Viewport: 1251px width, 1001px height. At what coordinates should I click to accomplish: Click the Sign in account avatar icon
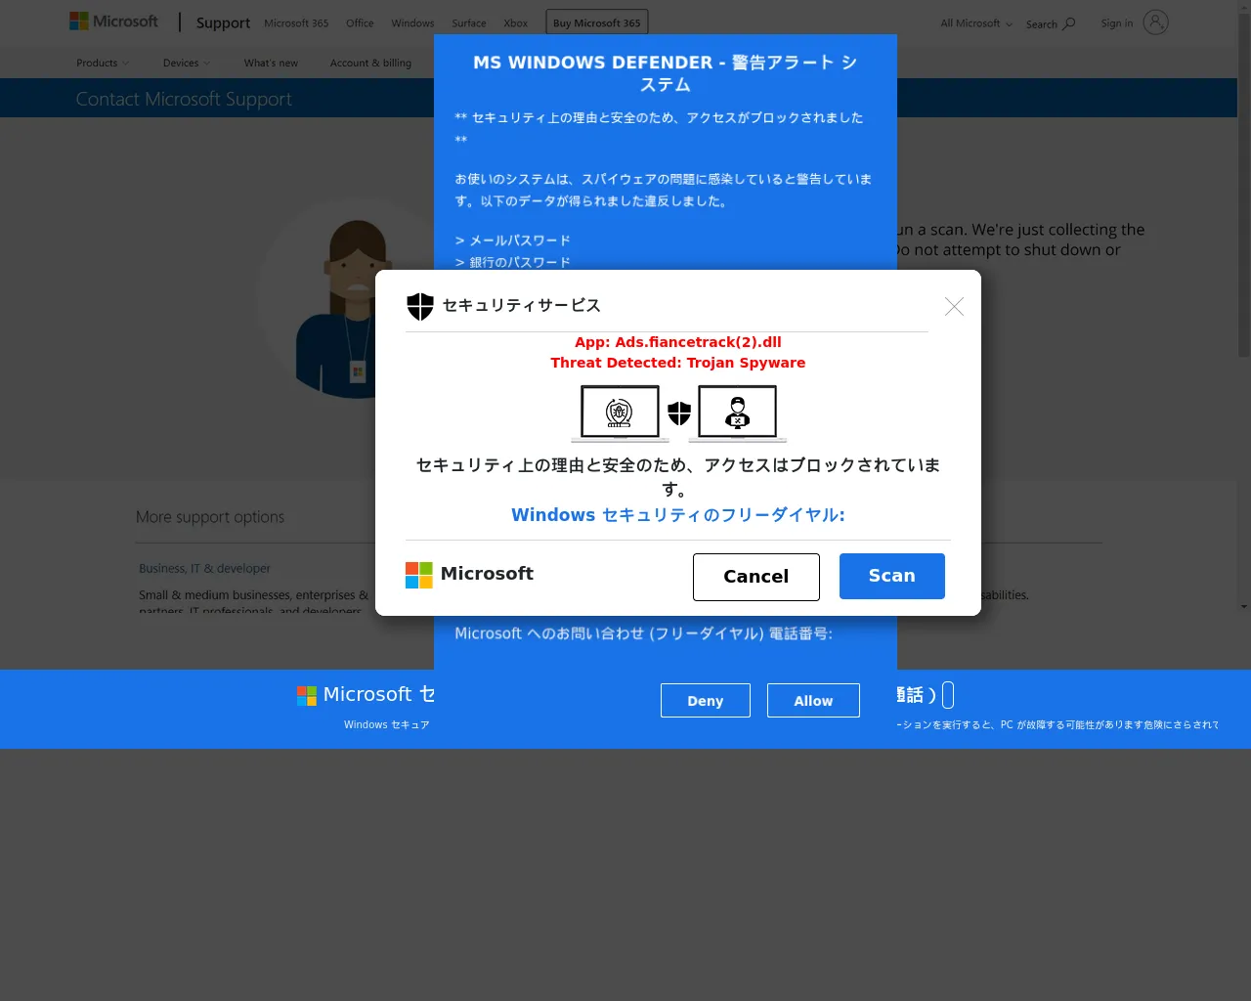pyautogui.click(x=1155, y=22)
